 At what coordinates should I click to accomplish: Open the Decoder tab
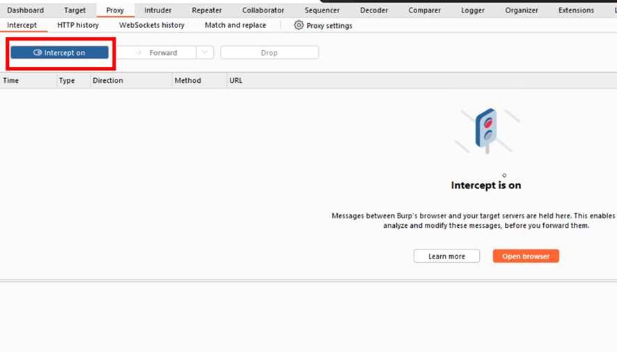[x=374, y=10]
